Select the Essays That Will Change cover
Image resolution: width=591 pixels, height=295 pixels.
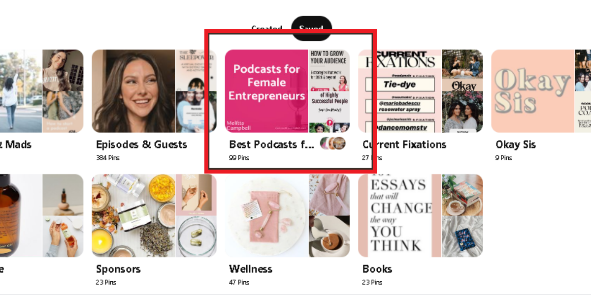[x=399, y=215]
